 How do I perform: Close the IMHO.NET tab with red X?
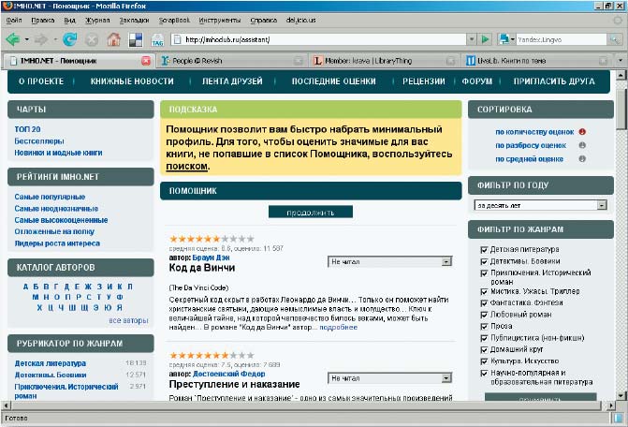pos(145,61)
